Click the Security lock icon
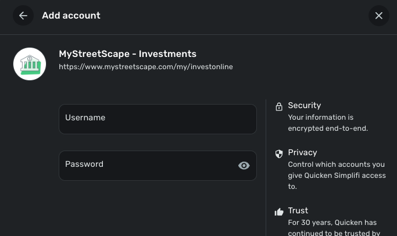397x236 pixels. (x=279, y=106)
